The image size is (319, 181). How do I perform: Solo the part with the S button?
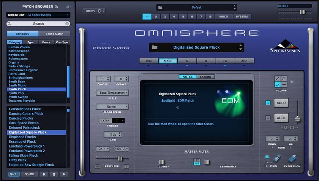pyautogui.click(x=126, y=166)
